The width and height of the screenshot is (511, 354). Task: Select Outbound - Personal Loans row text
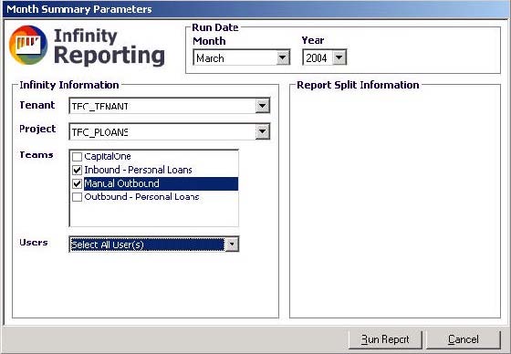tap(141, 197)
